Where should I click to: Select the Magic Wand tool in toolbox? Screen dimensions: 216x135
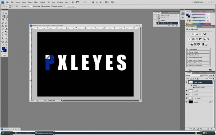click(x=6, y=17)
